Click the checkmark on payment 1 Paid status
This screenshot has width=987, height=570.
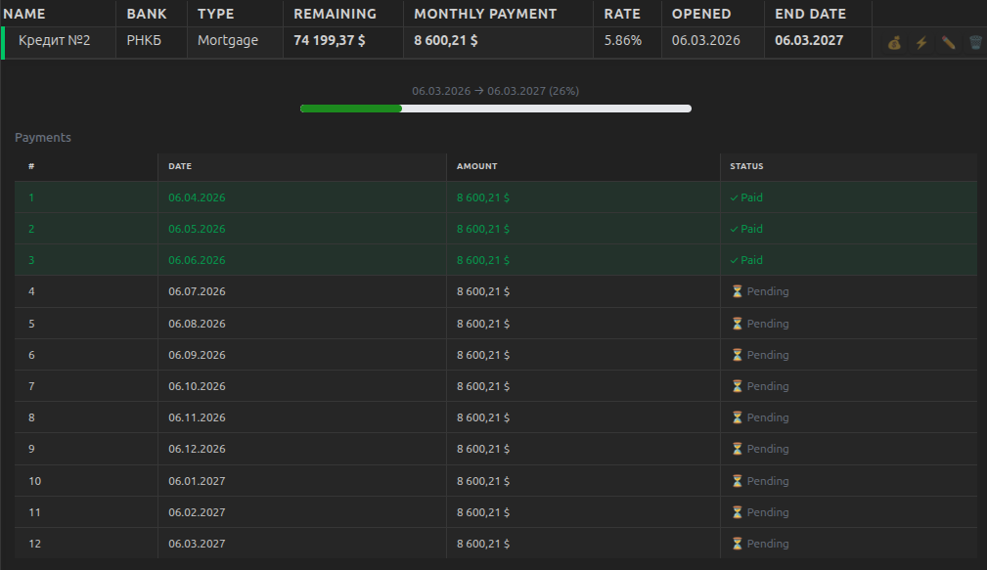tap(734, 197)
